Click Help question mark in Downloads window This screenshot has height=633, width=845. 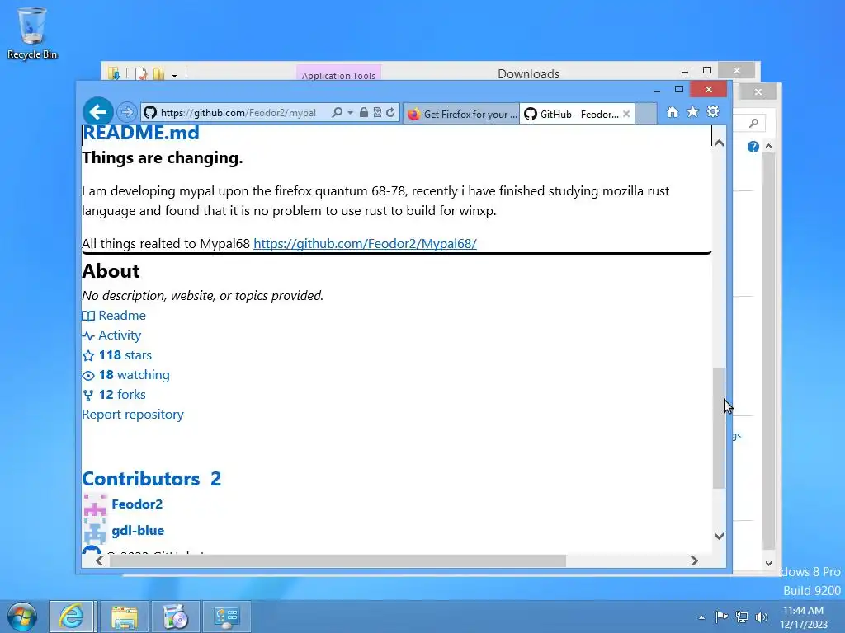click(x=753, y=147)
